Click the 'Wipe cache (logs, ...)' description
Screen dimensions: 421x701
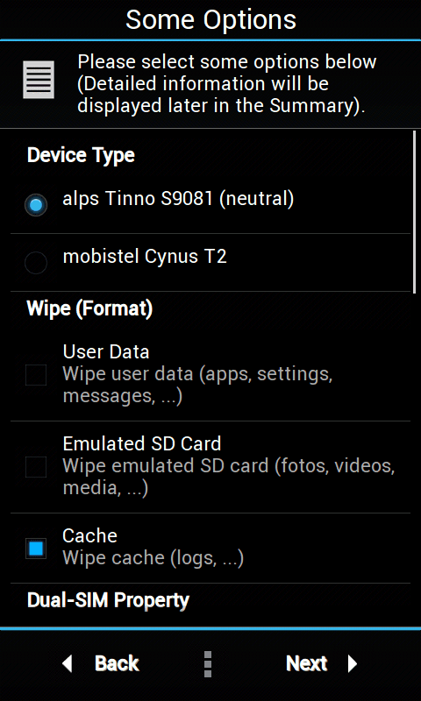[153, 558]
